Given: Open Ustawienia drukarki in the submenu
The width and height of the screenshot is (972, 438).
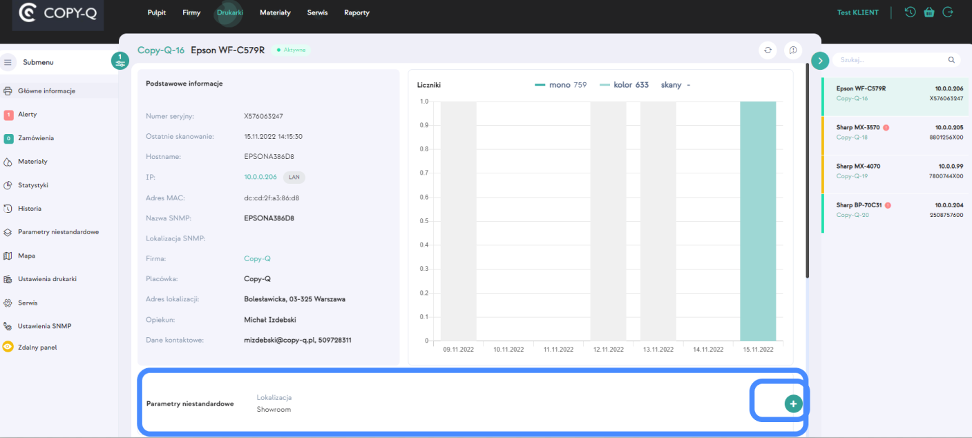Looking at the screenshot, I should coord(41,279).
